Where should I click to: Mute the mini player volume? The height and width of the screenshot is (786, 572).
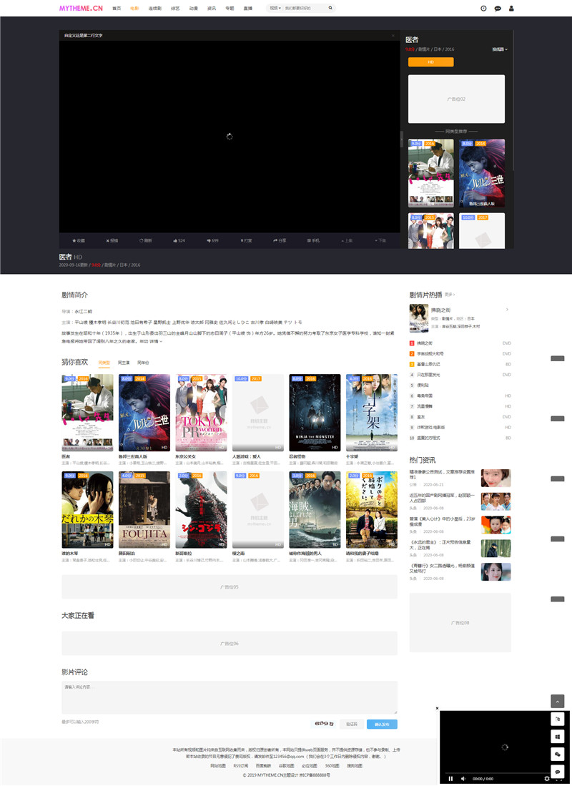pos(463,778)
